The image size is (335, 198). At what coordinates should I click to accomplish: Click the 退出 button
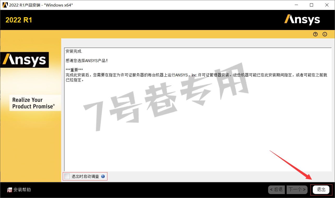tap(321, 190)
